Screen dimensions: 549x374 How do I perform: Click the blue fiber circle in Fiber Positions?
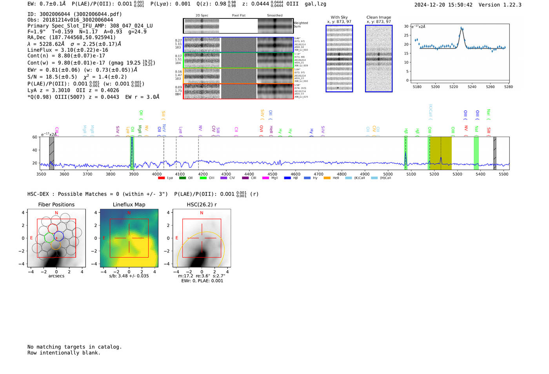(59, 237)
